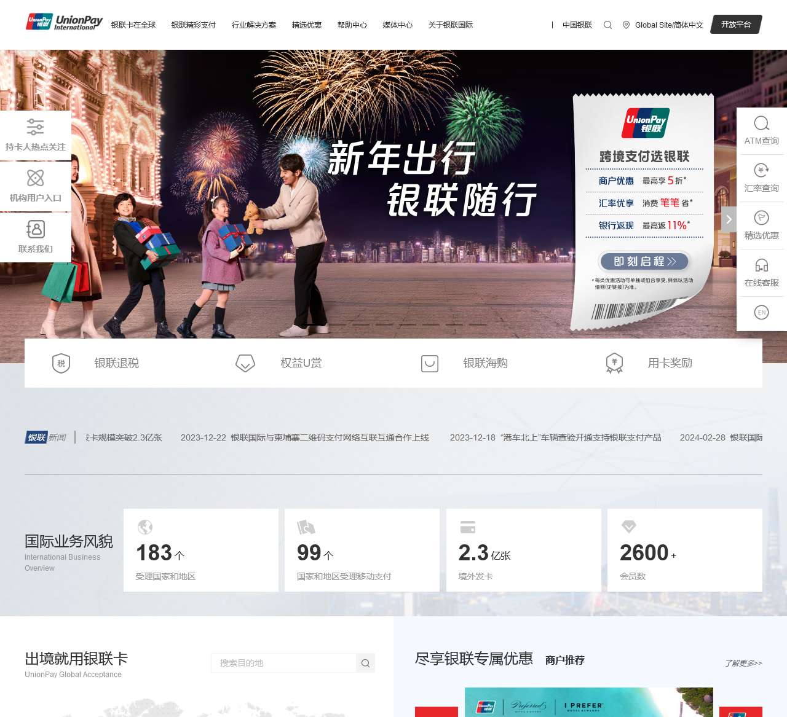Click the 即刻启程 banner button
This screenshot has width=787, height=717.
click(644, 262)
